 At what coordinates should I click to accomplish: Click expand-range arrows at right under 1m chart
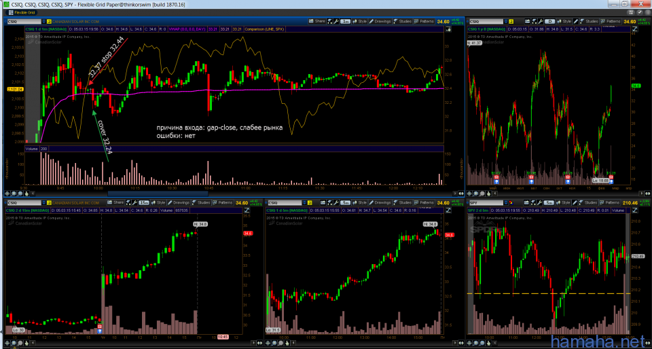[461, 194]
